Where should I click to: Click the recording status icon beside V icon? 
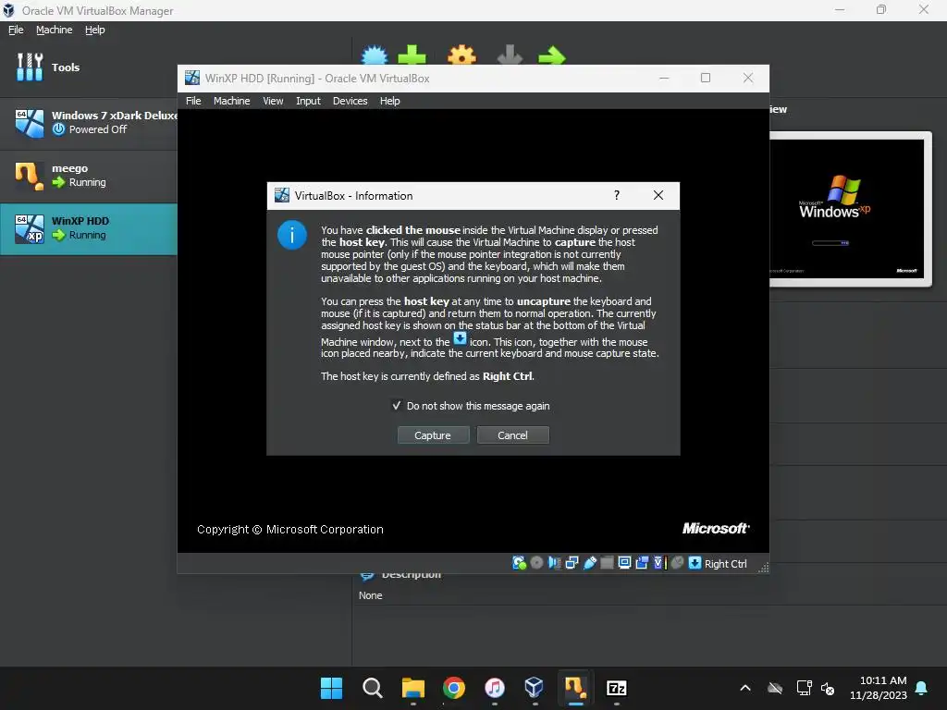[642, 563]
